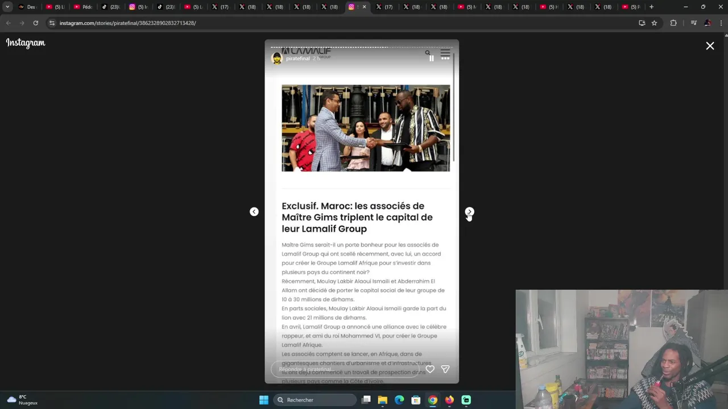View site information icon beside the URL
The image size is (728, 409).
click(x=52, y=23)
